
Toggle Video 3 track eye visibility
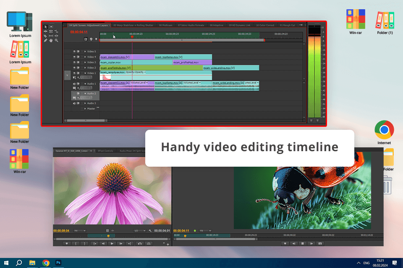(x=74, y=62)
